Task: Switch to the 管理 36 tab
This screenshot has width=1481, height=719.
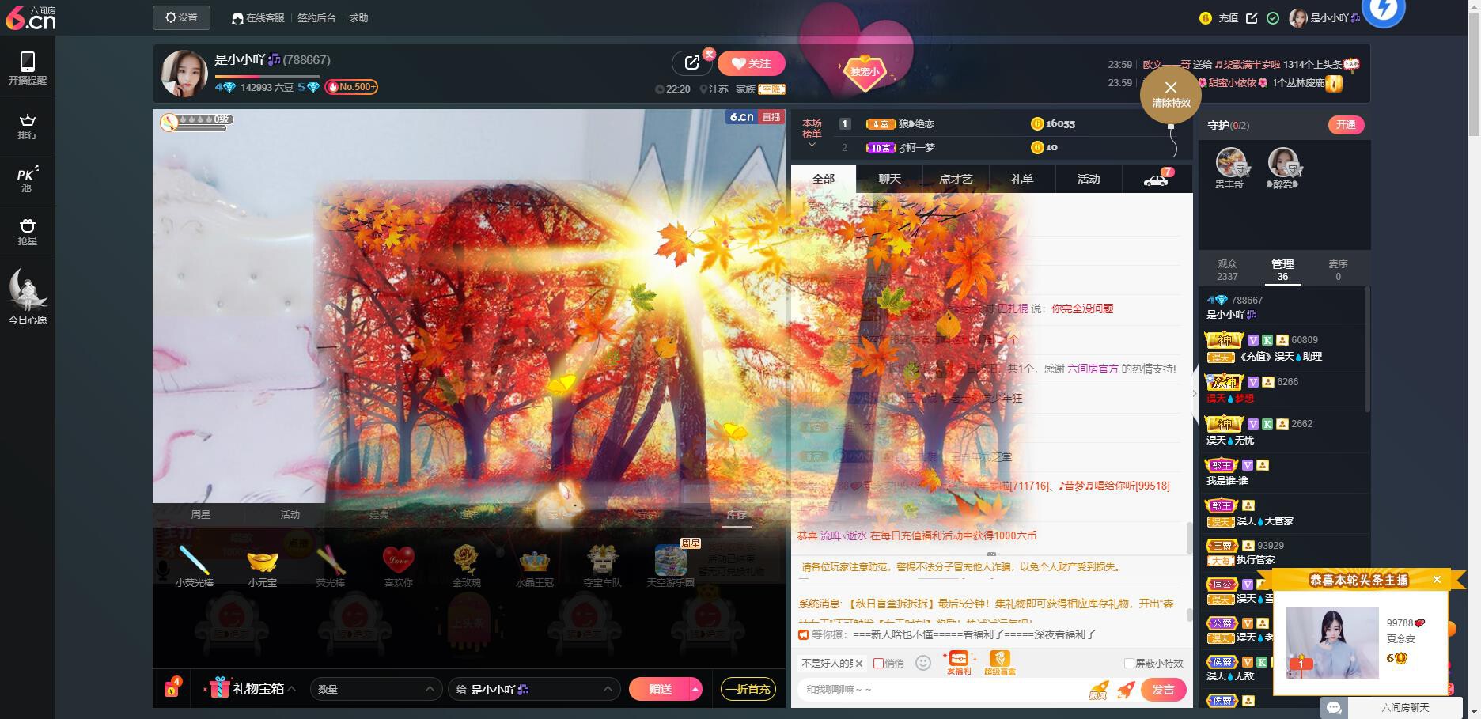Action: pos(1282,270)
